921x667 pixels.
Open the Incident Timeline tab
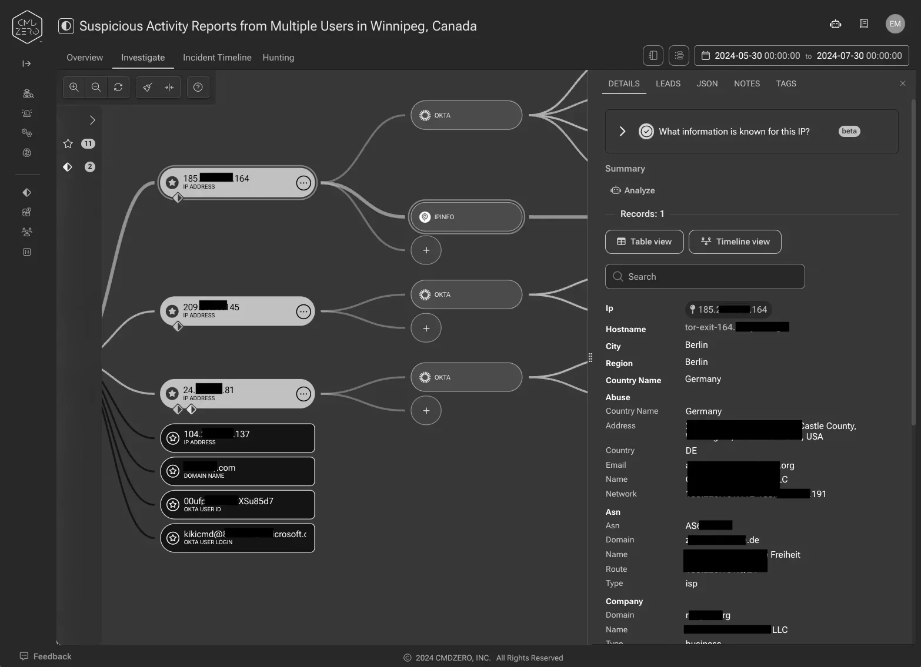pos(217,58)
